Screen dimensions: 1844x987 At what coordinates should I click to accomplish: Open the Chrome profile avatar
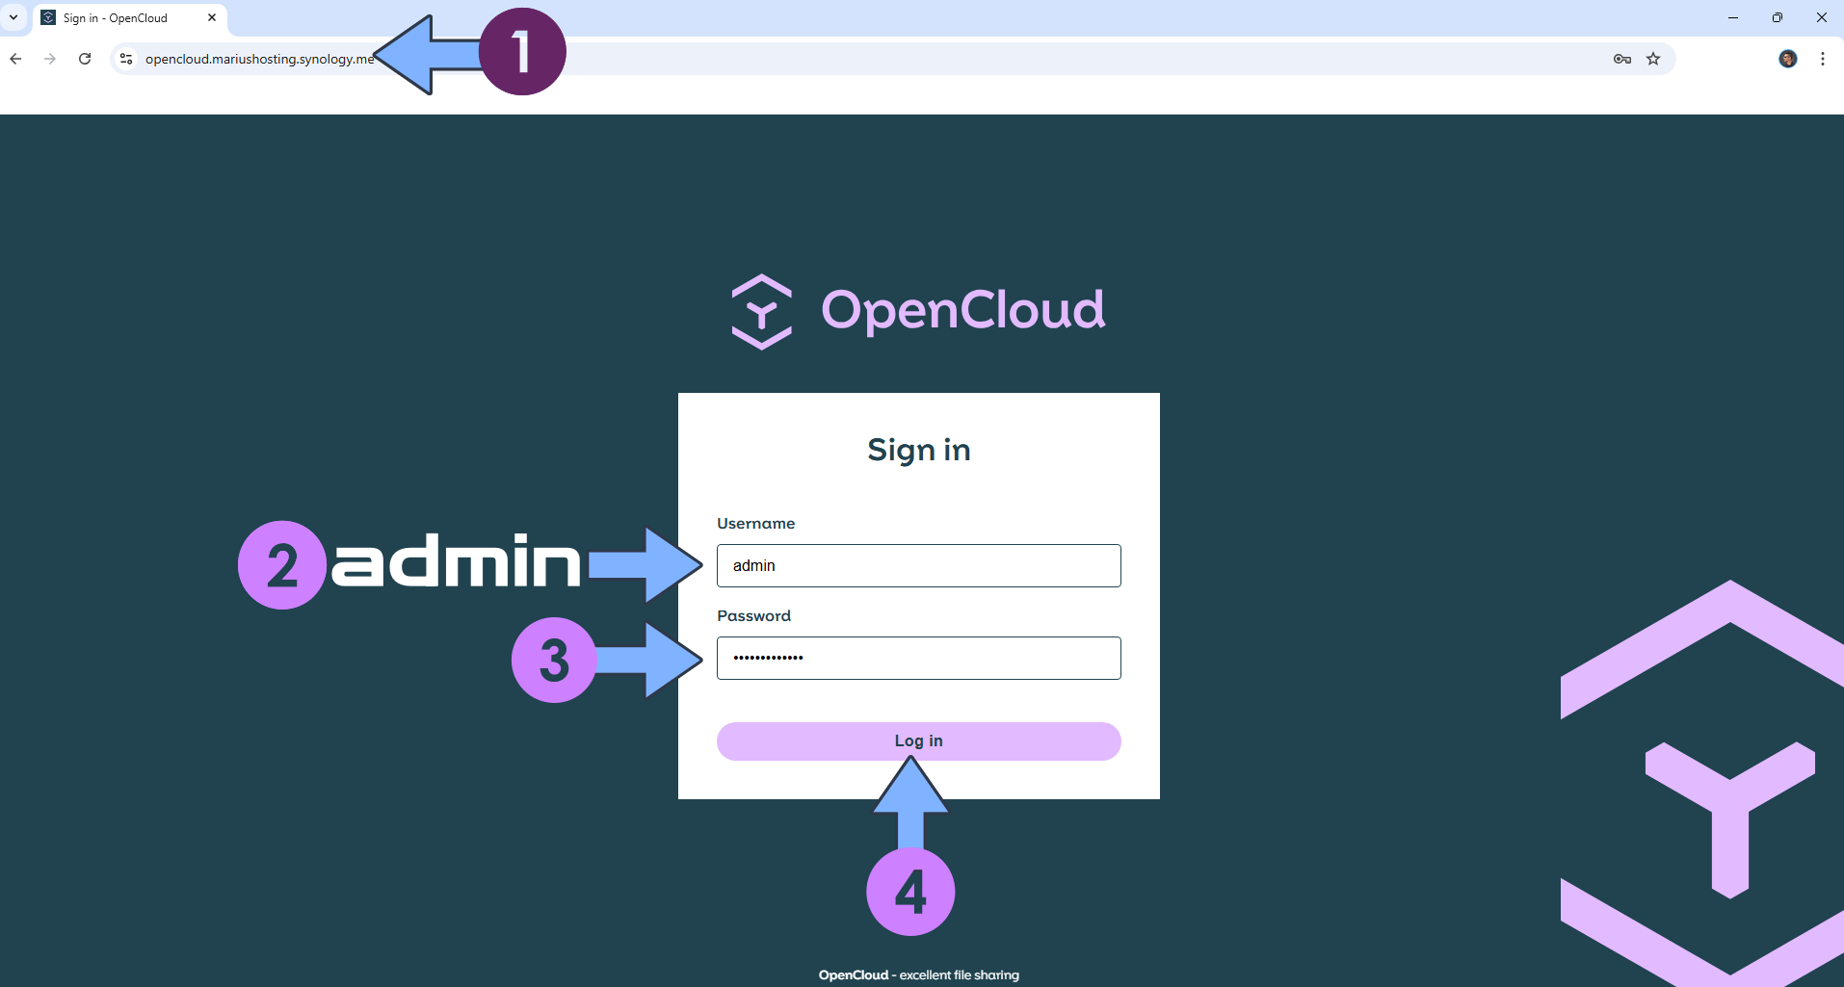coord(1788,59)
